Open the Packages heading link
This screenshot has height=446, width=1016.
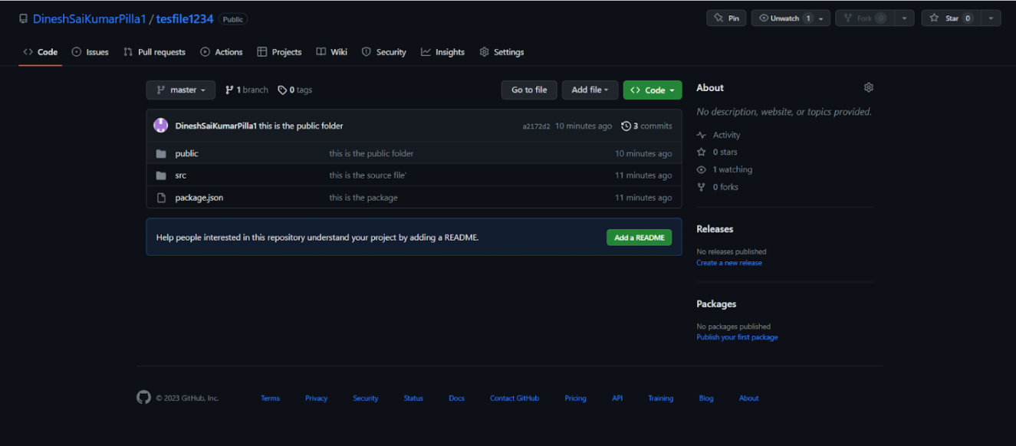tap(716, 304)
